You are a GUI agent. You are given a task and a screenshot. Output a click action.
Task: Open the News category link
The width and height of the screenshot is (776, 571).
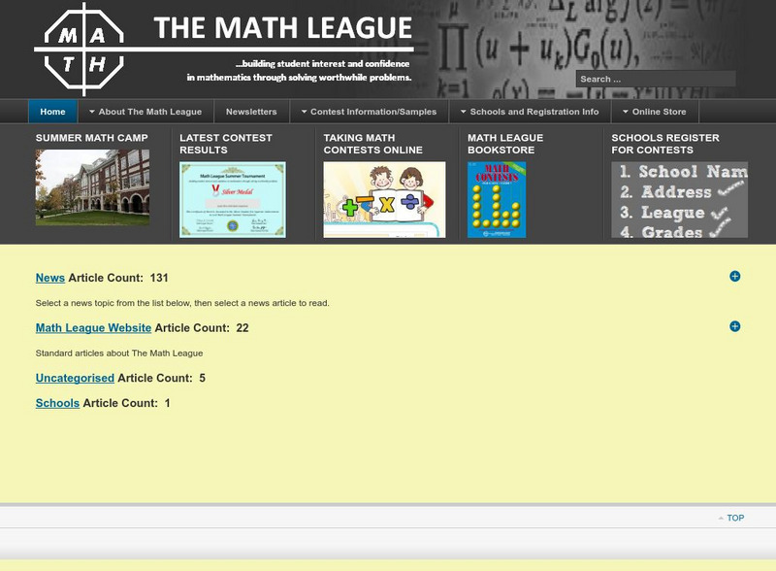[x=50, y=278]
